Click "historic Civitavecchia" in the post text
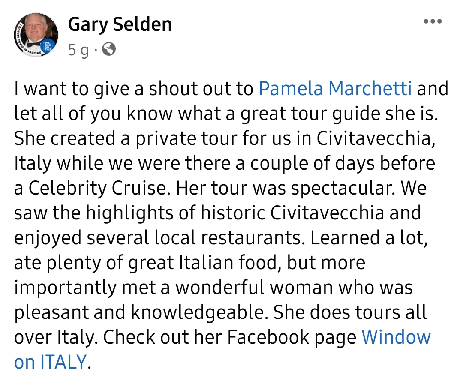The image size is (463, 378). [x=293, y=213]
